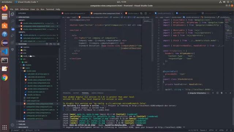Select companies-view.component.html editor tab
This screenshot has height=132, width=234.
point(106,13)
